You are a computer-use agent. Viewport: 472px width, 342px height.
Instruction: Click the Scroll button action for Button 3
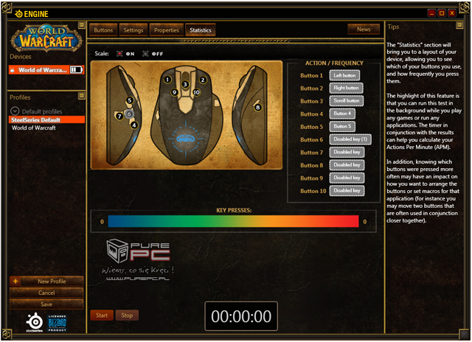tap(347, 101)
